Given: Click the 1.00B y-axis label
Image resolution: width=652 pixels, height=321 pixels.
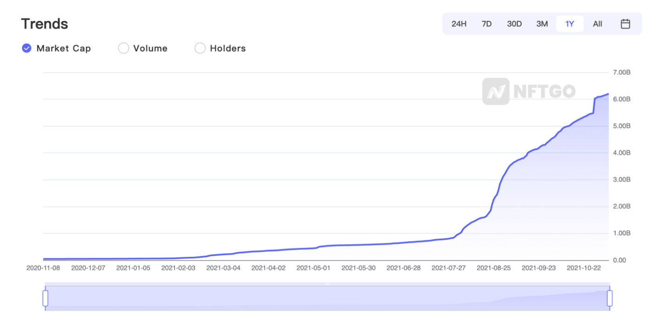Looking at the screenshot, I should tap(621, 233).
